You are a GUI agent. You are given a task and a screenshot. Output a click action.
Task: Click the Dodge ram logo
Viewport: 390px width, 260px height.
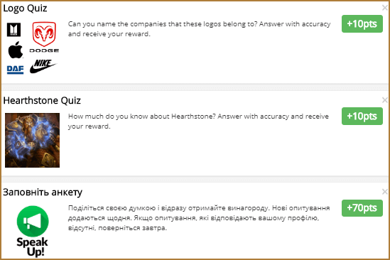pyautogui.click(x=44, y=37)
